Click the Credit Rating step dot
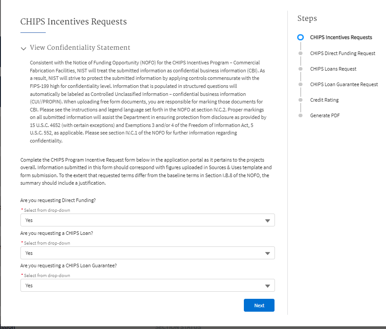The image size is (386, 329). point(301,100)
